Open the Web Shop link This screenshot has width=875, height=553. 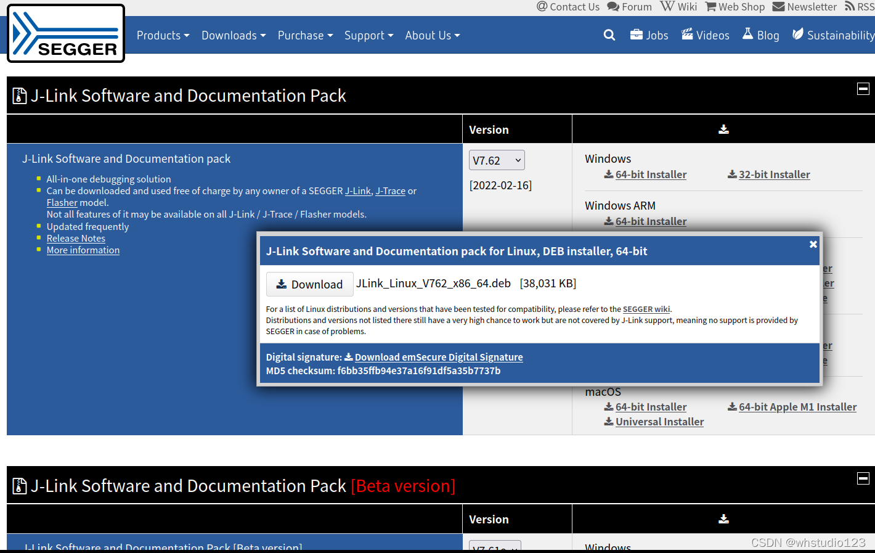(x=735, y=7)
